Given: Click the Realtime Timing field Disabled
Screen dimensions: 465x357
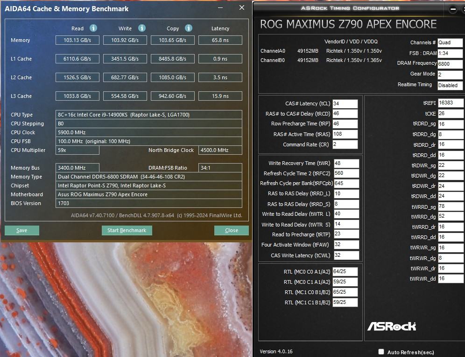Looking at the screenshot, I should point(450,85).
